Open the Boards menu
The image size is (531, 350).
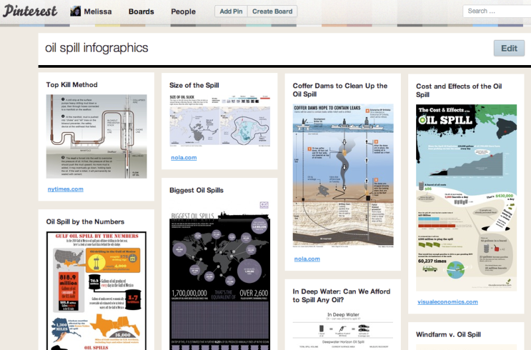pos(141,11)
